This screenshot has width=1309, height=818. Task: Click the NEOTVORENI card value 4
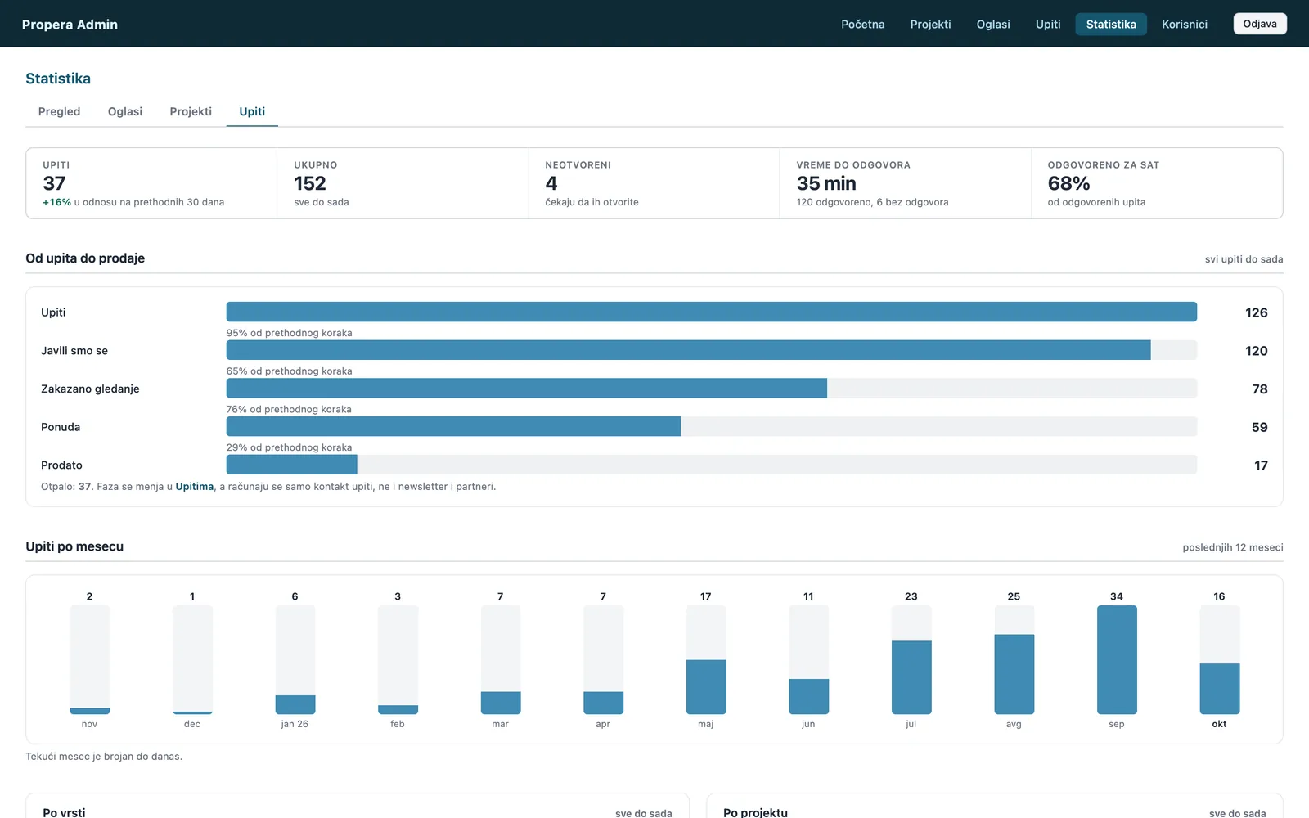(x=551, y=183)
